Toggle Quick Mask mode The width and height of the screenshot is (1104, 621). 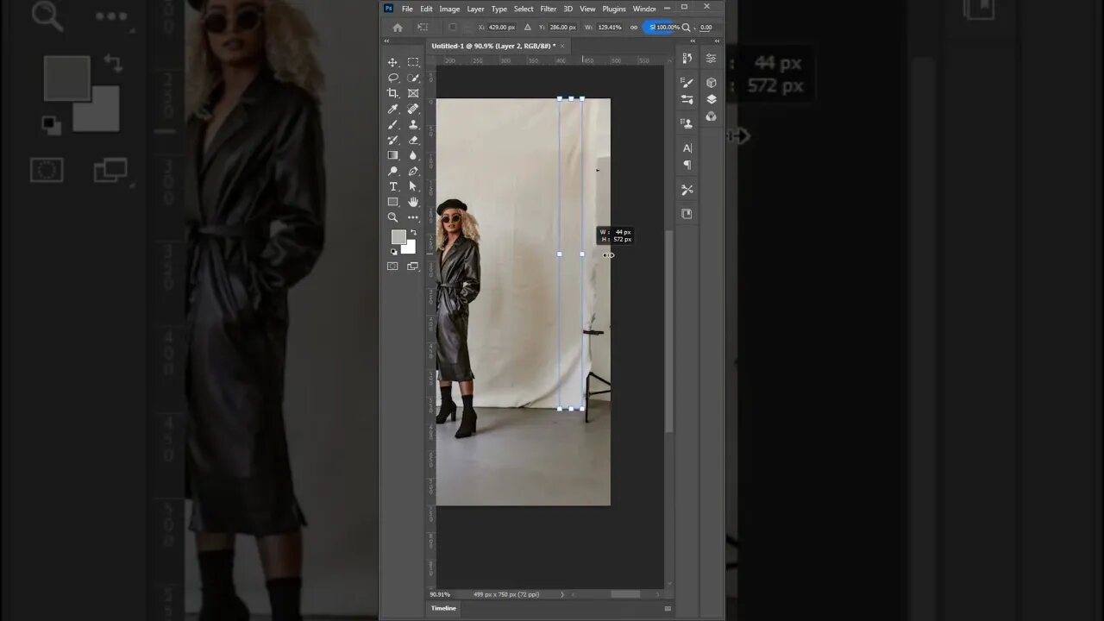(x=392, y=267)
